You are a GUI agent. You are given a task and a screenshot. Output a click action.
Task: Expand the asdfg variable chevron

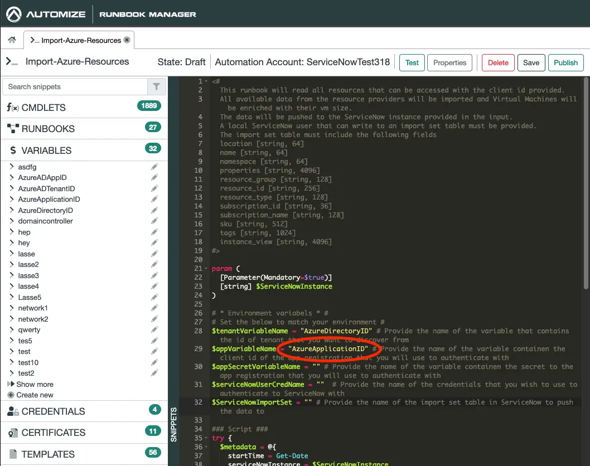click(12, 166)
